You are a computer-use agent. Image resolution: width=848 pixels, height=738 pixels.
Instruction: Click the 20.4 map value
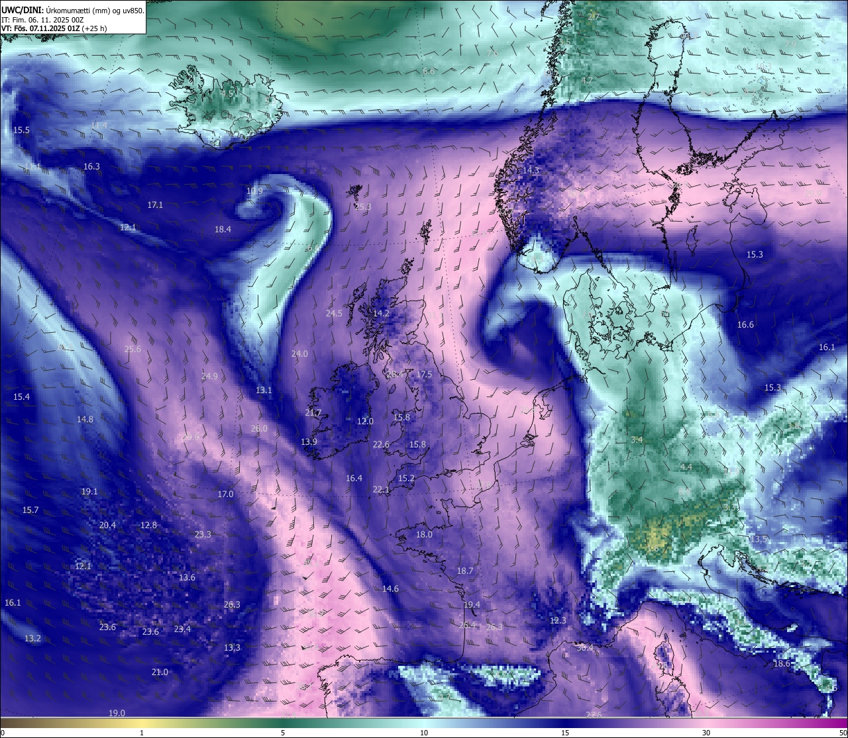(107, 525)
